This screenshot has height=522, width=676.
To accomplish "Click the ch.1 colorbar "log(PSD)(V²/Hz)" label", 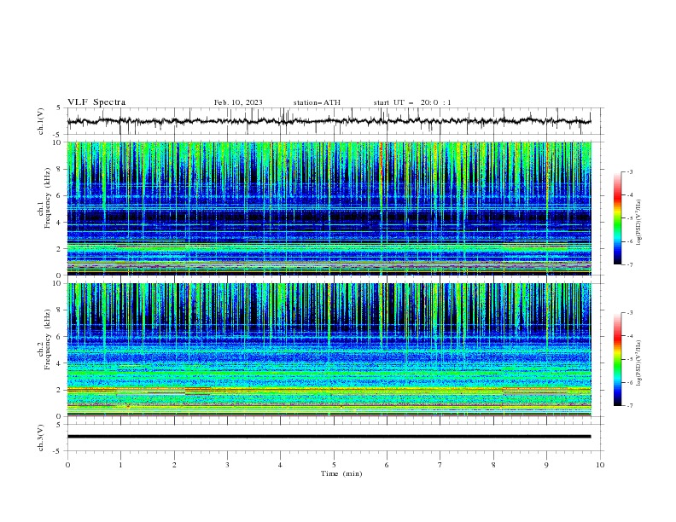I will (639, 223).
